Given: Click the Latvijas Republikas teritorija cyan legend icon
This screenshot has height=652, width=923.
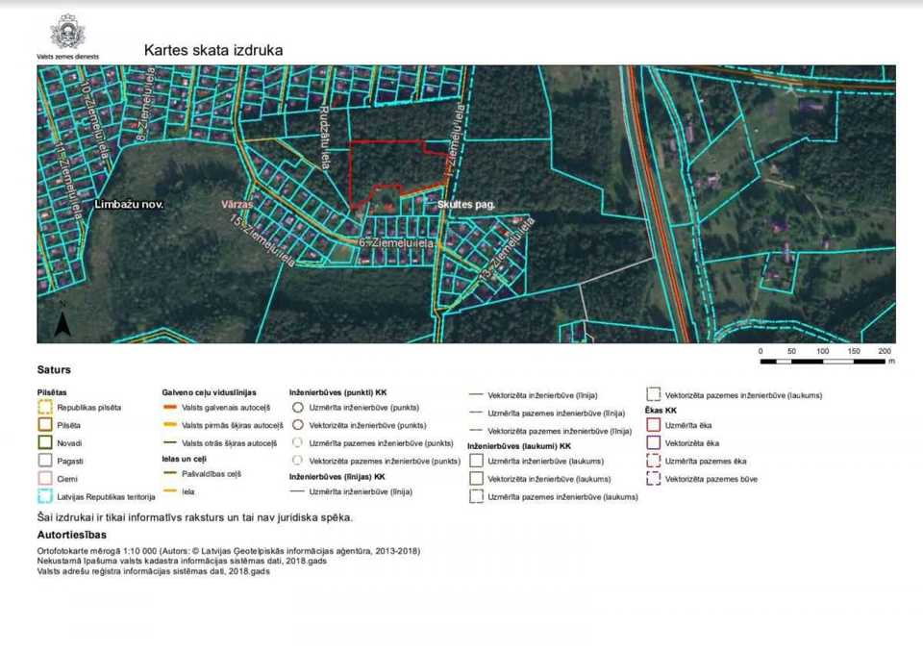Looking at the screenshot, I should point(44,496).
